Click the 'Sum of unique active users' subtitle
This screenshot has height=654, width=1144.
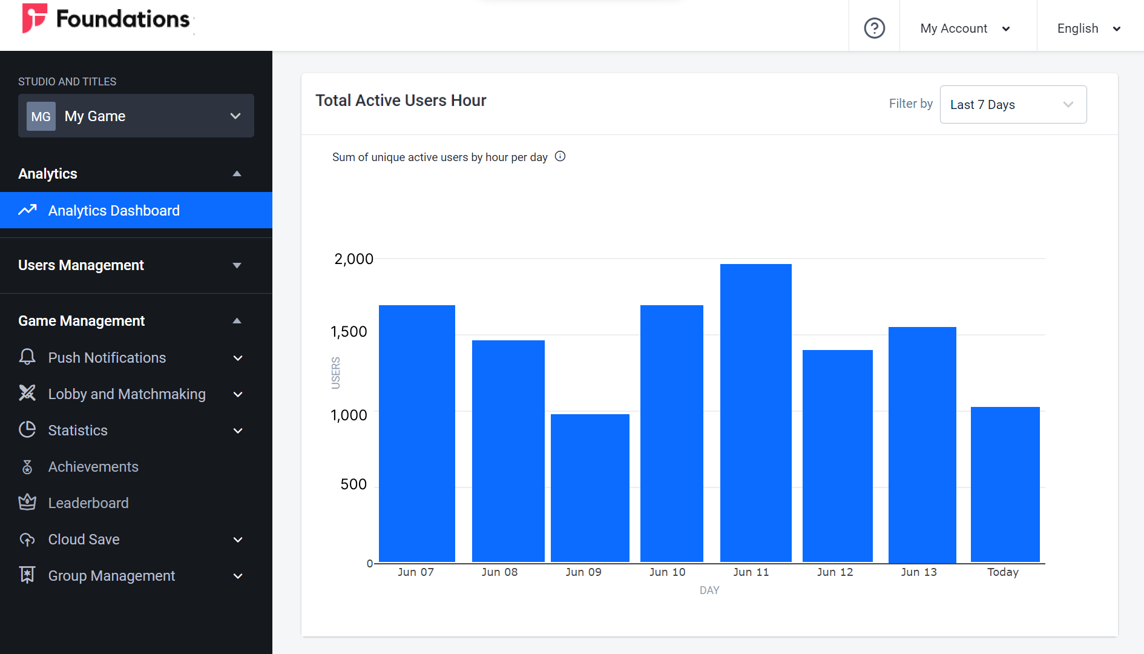[x=439, y=157]
